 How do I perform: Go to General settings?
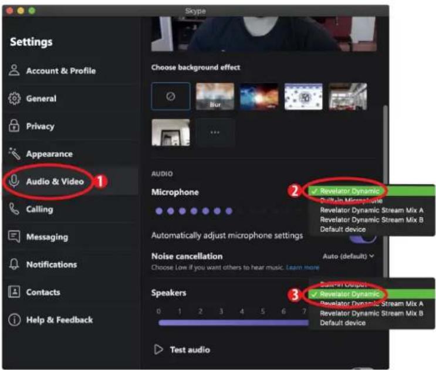coord(71,99)
